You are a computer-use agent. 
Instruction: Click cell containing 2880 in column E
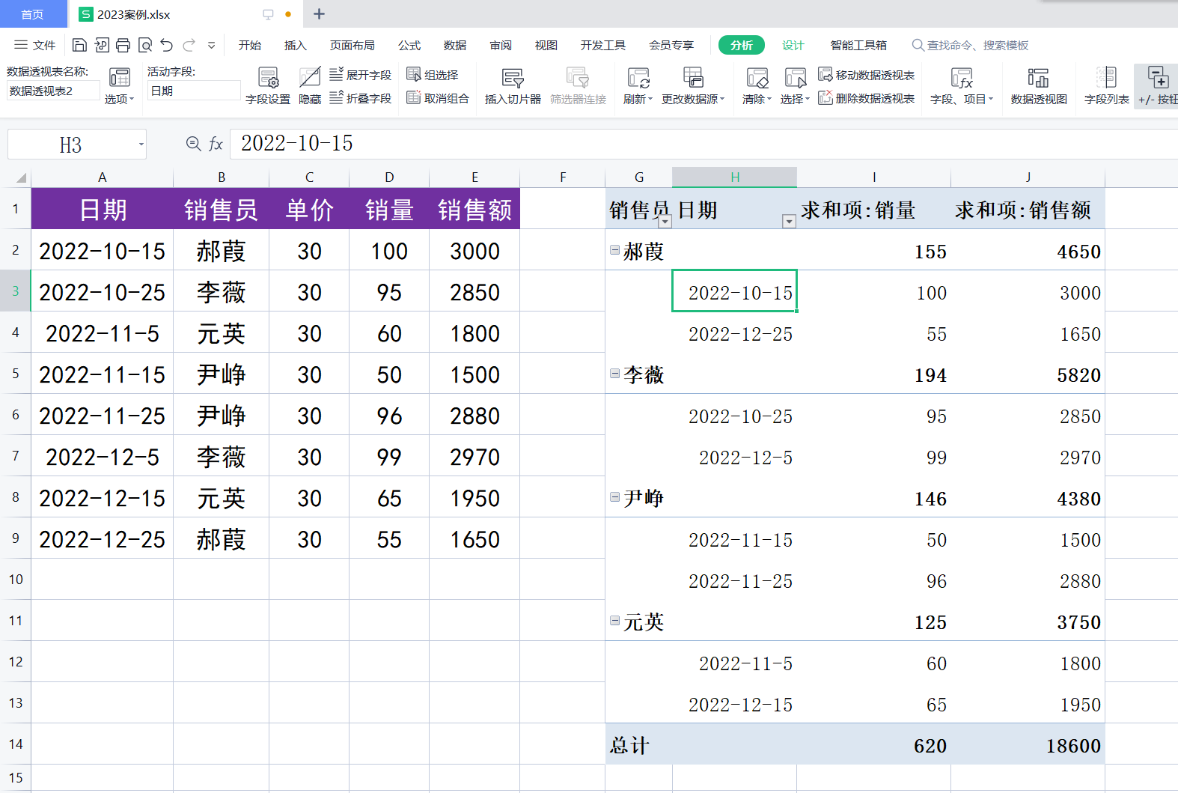coord(474,416)
